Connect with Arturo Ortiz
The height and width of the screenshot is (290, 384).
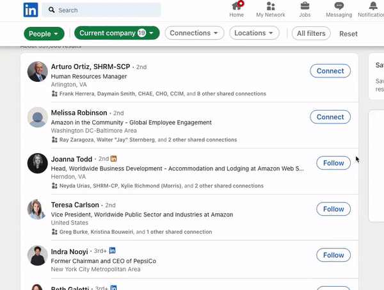tap(330, 71)
